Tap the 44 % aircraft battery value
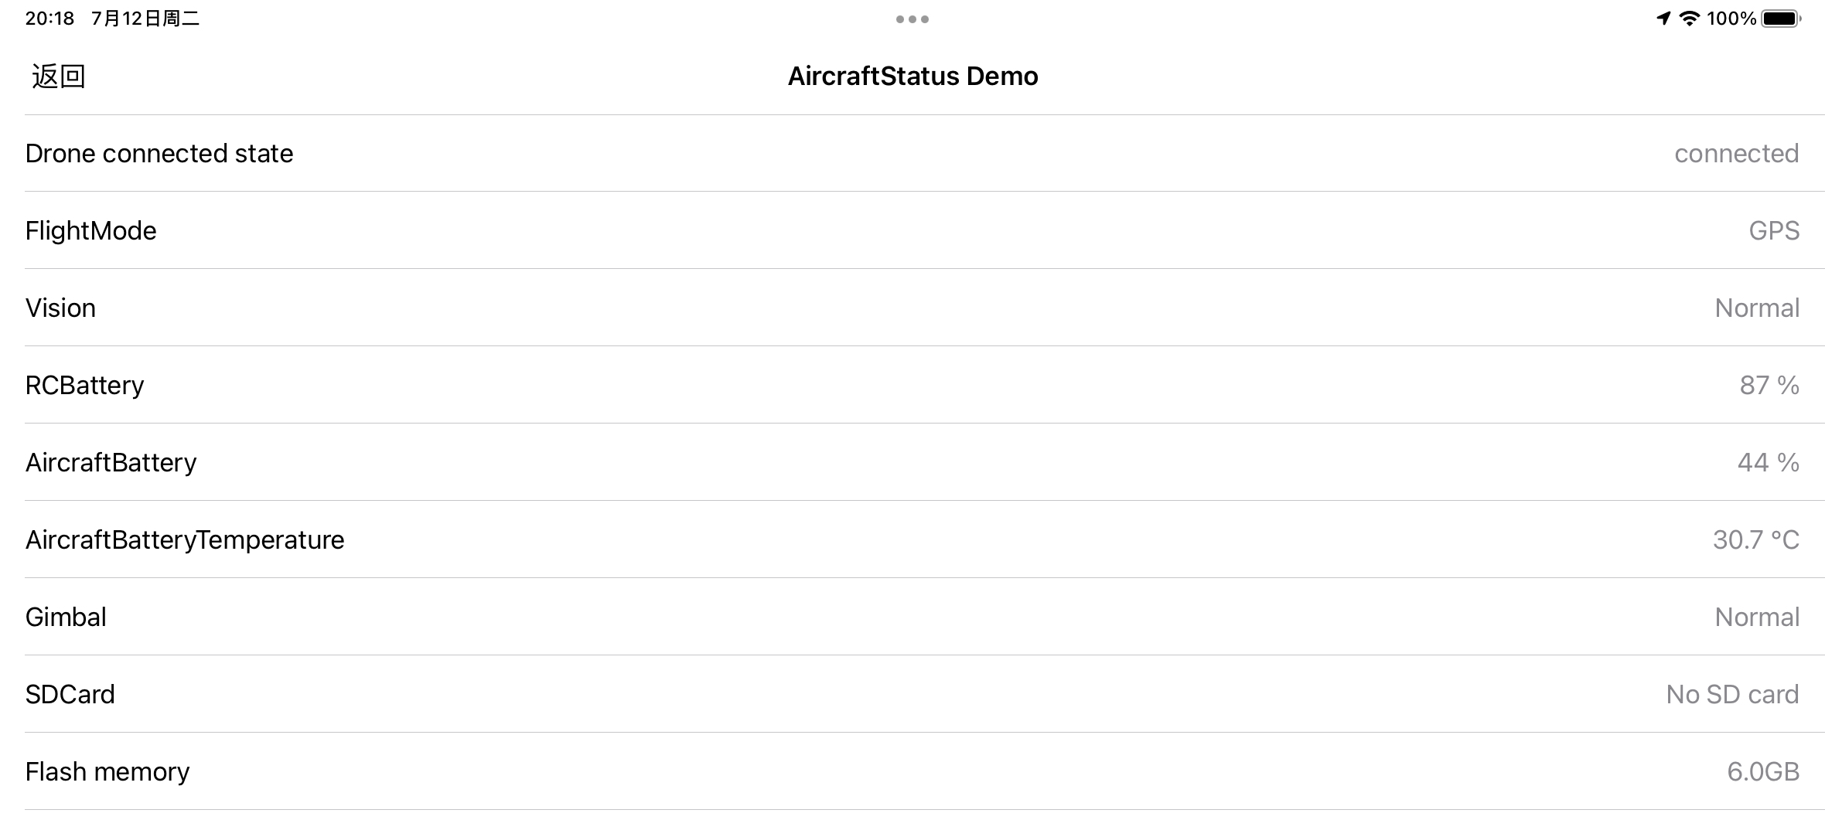 tap(1769, 462)
